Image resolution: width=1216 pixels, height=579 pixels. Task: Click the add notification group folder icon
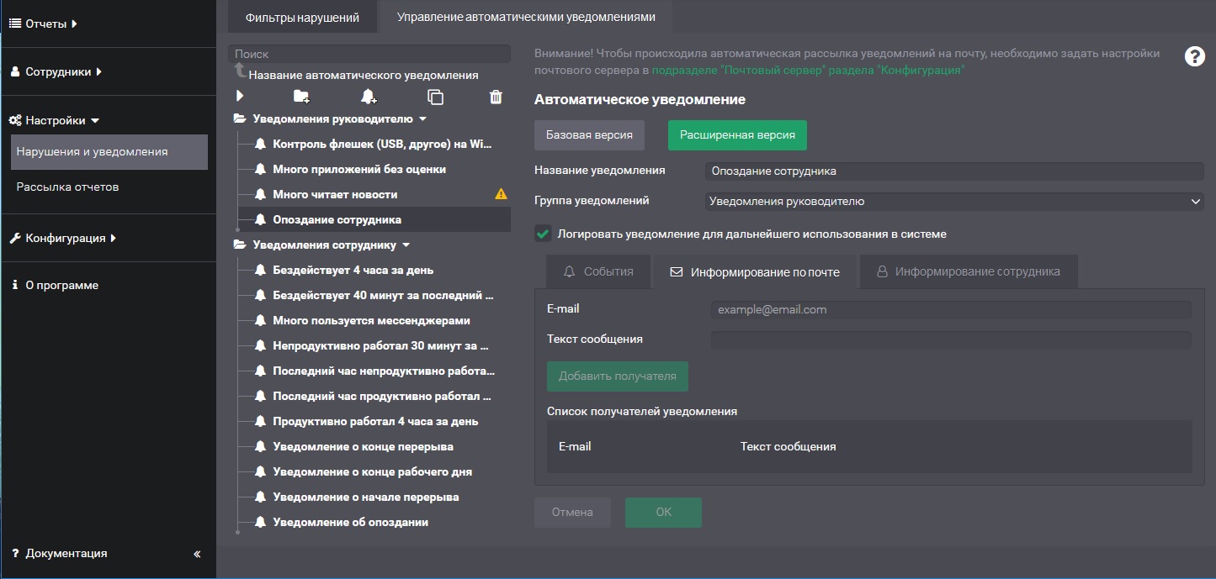[301, 97]
